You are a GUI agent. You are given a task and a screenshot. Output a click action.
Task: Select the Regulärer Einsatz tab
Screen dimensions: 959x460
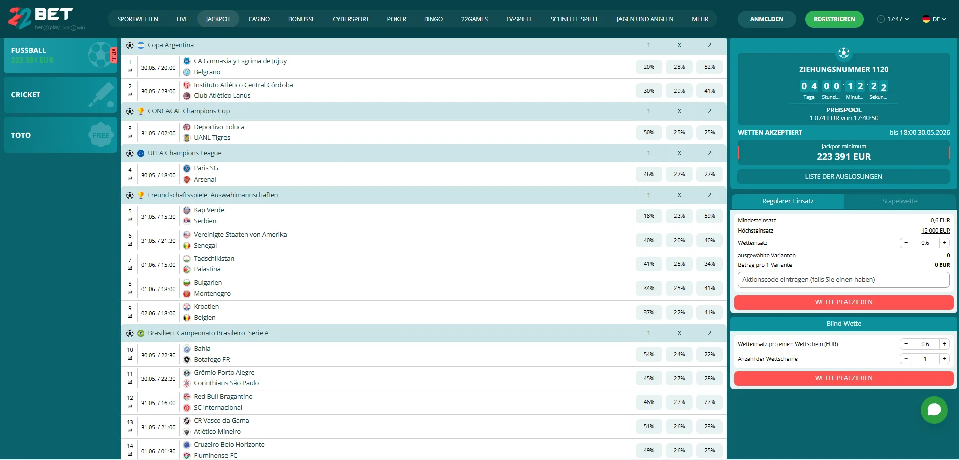(x=787, y=201)
